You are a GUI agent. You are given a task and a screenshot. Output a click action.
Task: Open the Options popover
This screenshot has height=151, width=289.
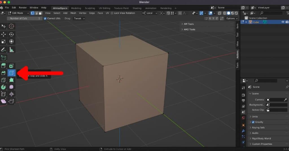tap(231, 18)
